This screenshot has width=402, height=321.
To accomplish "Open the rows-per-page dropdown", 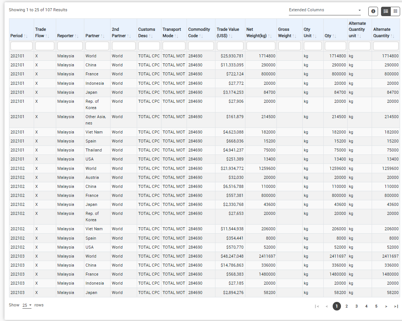I will [x=27, y=305].
